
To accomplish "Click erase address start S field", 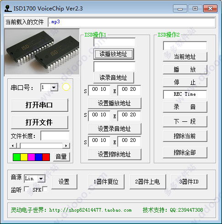I will click(99, 141).
